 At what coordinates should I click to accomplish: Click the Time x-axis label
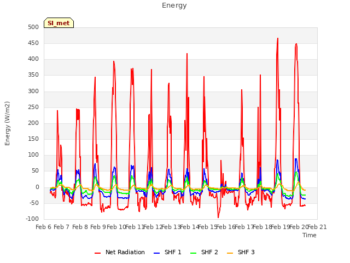click(310, 235)
